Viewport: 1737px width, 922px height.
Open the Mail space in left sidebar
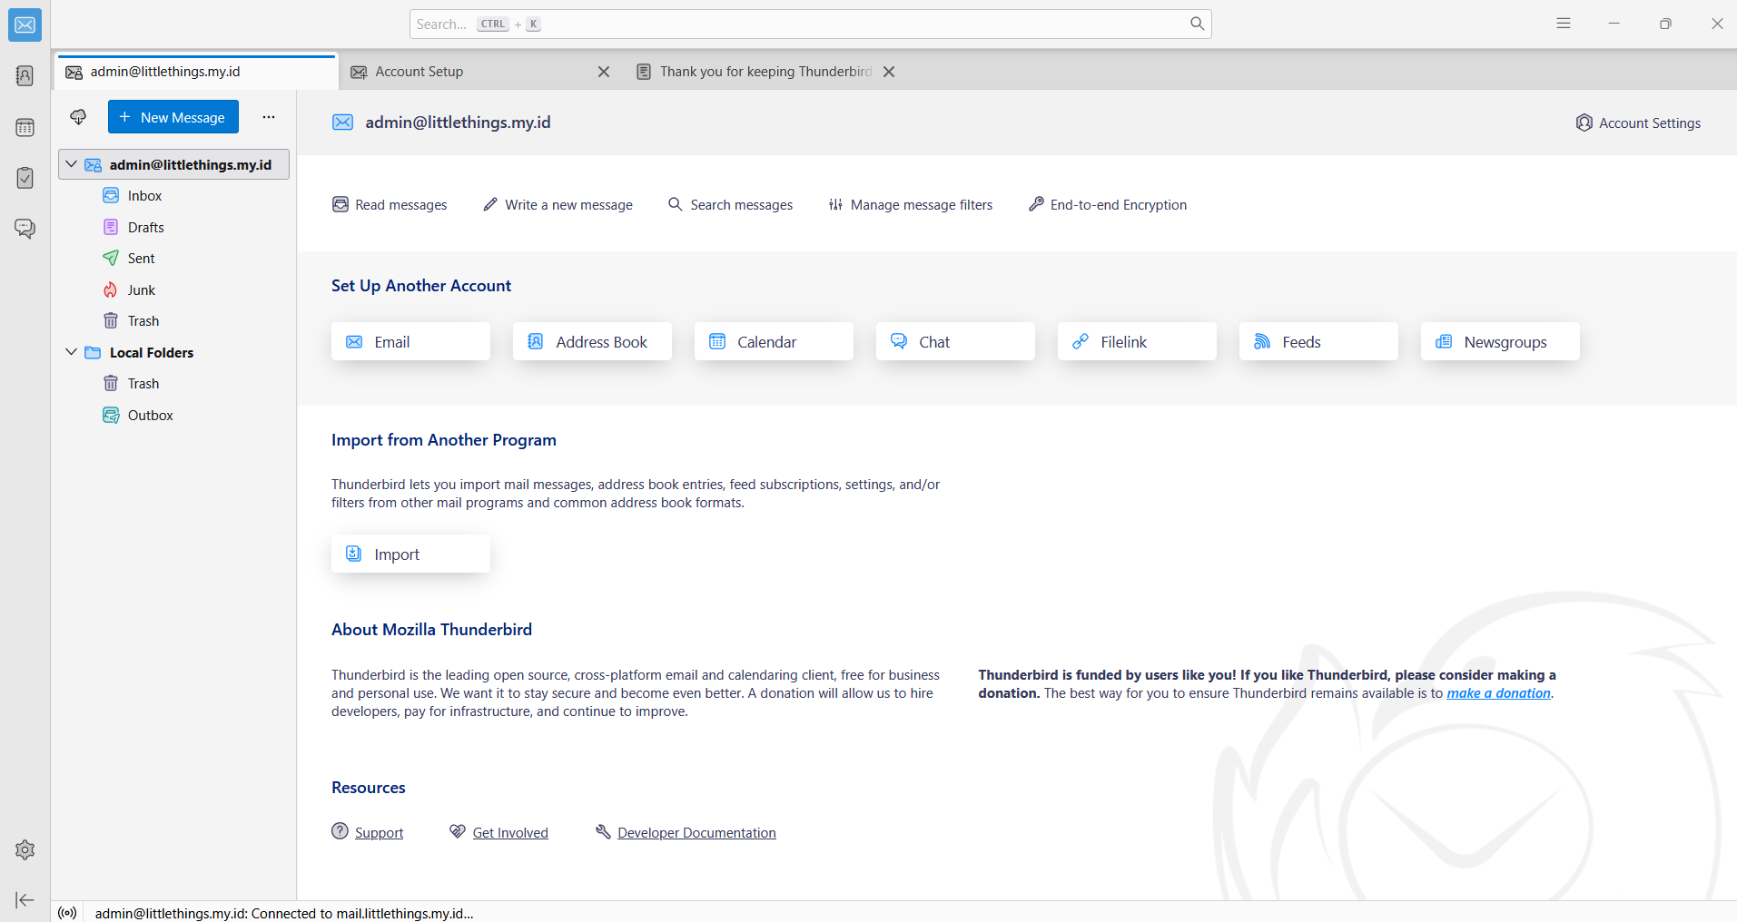pos(25,25)
